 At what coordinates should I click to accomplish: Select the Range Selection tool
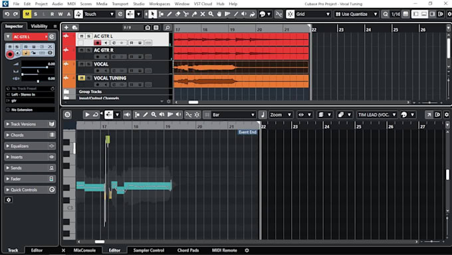(x=161, y=14)
